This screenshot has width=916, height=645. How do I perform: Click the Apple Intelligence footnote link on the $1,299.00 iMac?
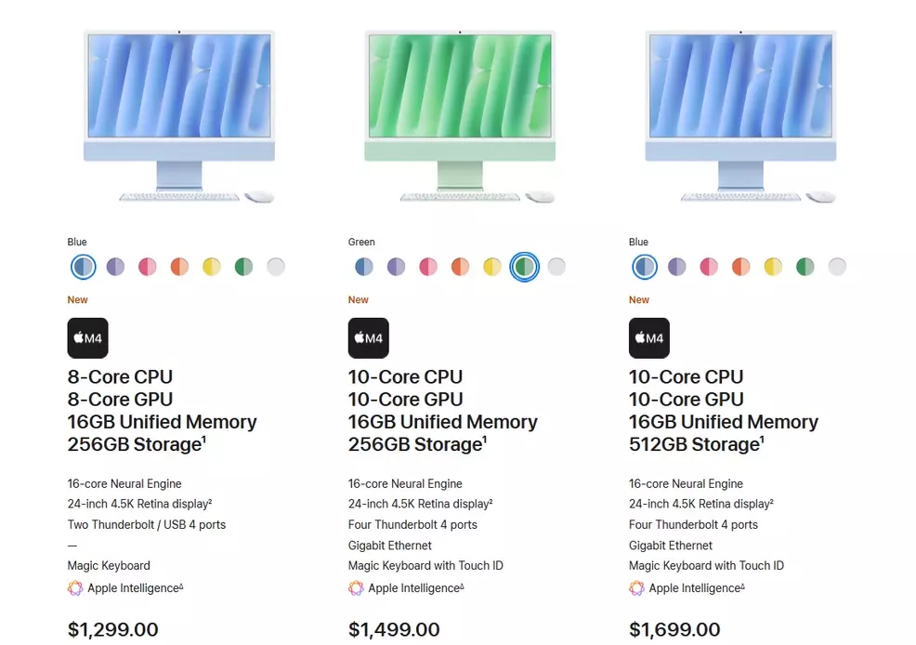point(181,586)
